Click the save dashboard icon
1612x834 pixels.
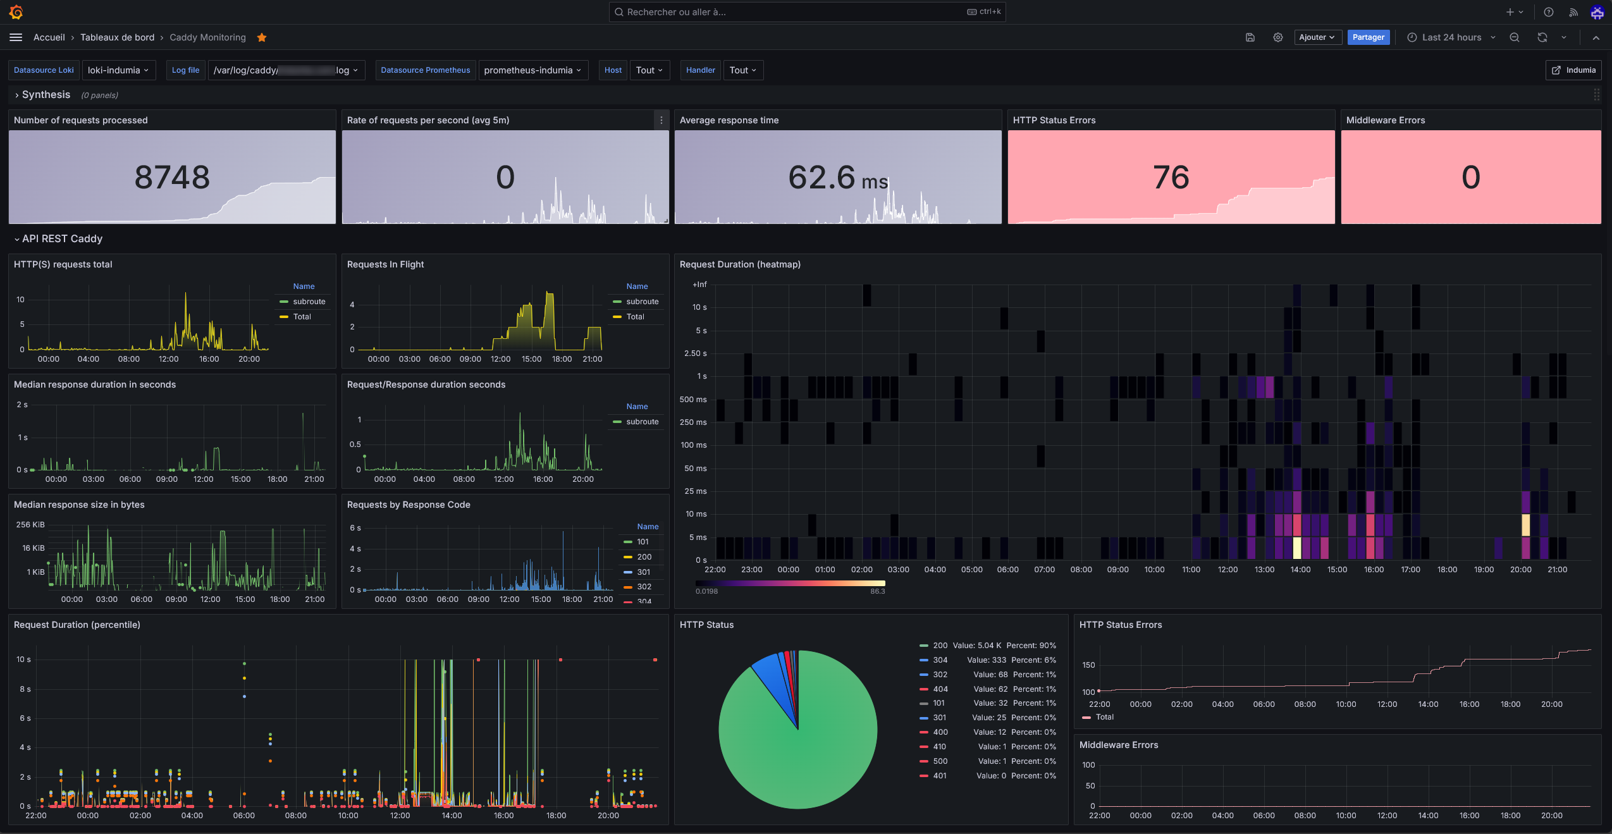pos(1250,37)
